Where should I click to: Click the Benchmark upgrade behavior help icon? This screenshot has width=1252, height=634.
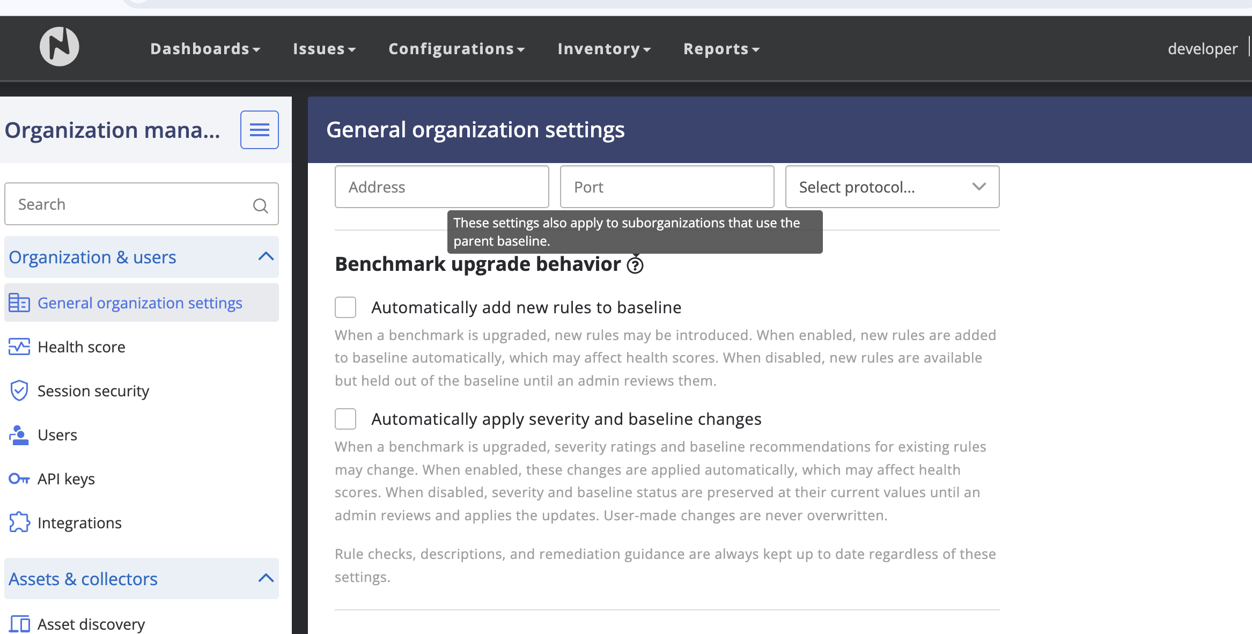[635, 266]
